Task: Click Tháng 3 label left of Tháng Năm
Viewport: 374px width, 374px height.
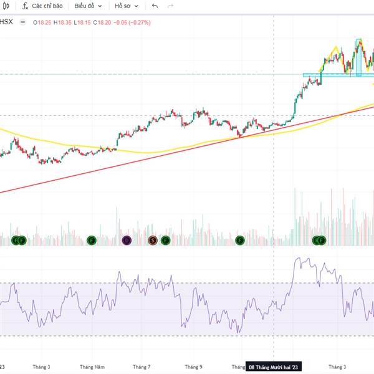Action: coord(41,367)
